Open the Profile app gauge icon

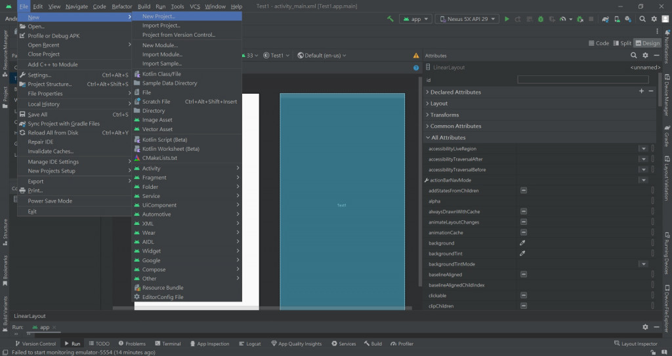[562, 19]
